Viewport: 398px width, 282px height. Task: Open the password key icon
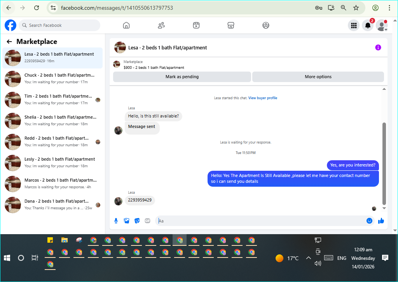click(x=319, y=8)
